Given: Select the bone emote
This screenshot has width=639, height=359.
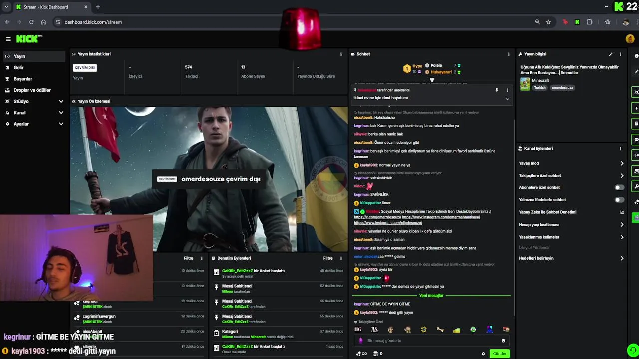Looking at the screenshot, I should 440,330.
